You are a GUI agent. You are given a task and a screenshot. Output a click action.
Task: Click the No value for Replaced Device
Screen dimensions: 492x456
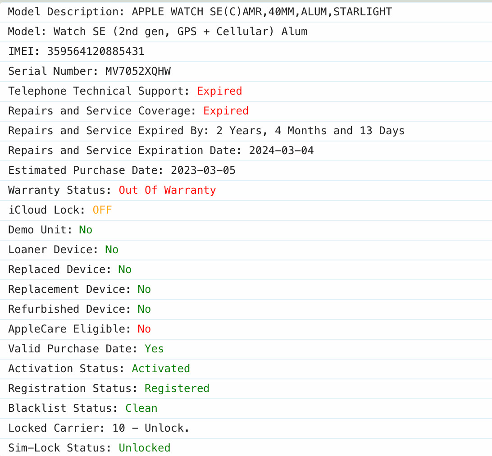[124, 269]
